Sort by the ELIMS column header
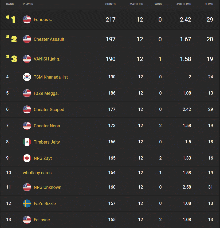Viewport: 220px width, 228px height. [x=209, y=4]
